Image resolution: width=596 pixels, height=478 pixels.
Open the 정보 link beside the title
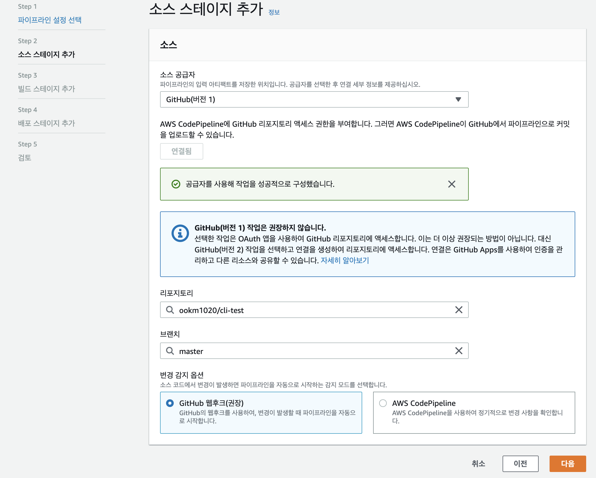coord(274,12)
